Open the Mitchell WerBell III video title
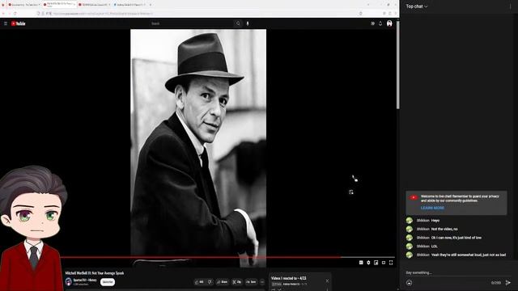The image size is (518, 291). click(95, 273)
